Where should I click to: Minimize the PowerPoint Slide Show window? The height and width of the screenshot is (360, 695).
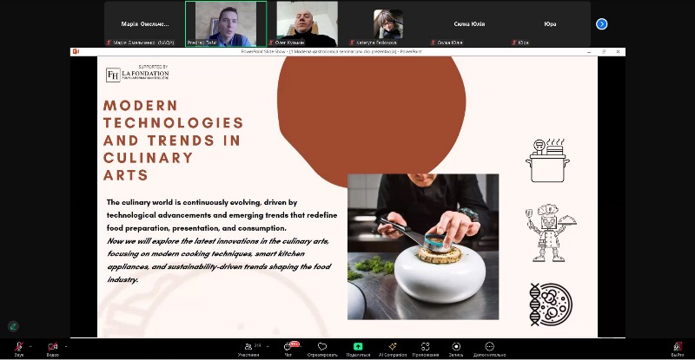click(x=589, y=52)
